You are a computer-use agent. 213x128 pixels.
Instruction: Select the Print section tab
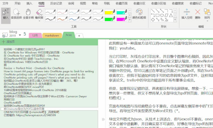(x=69, y=35)
